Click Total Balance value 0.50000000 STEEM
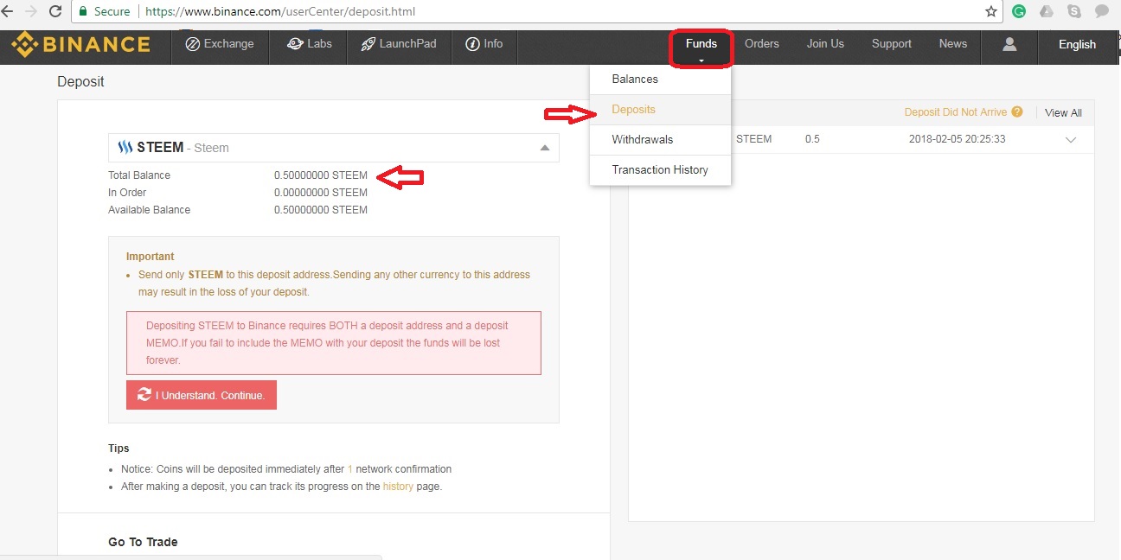The image size is (1121, 560). tap(321, 175)
